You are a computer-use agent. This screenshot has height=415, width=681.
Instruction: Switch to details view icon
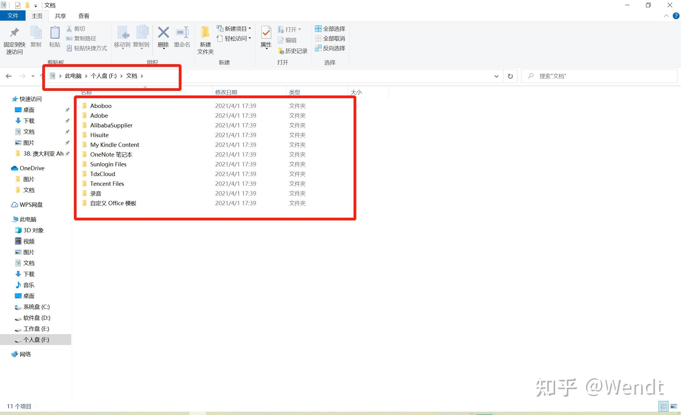pos(663,406)
